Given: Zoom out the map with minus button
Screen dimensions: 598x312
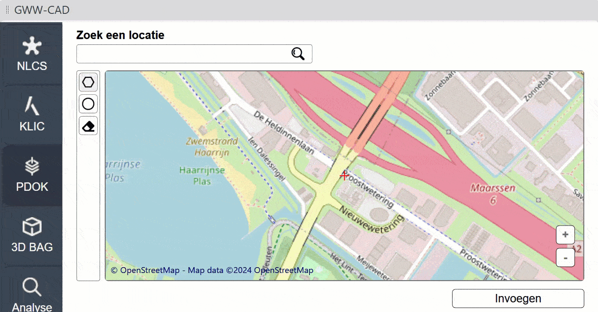Looking at the screenshot, I should click(x=565, y=257).
